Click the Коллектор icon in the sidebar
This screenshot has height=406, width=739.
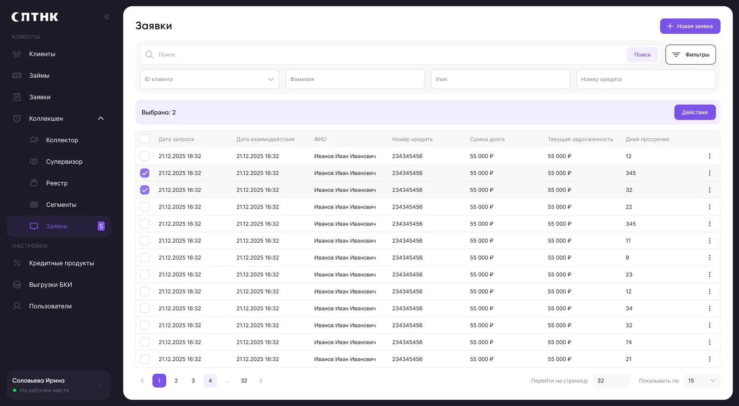(x=34, y=140)
